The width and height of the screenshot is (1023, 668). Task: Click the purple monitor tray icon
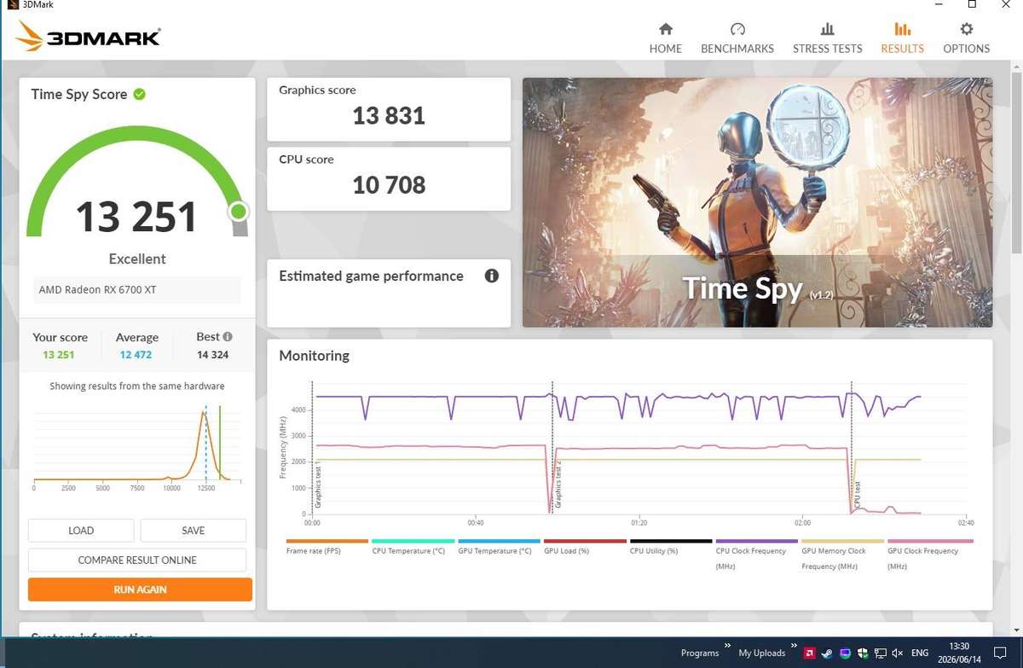pyautogui.click(x=844, y=653)
